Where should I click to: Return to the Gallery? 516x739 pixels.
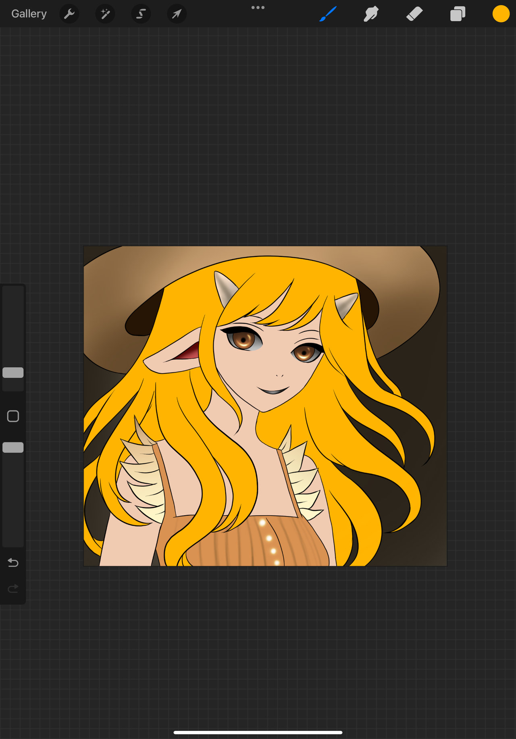click(x=29, y=14)
